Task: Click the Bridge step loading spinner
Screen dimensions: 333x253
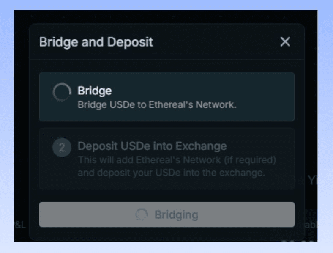Action: click(x=62, y=92)
